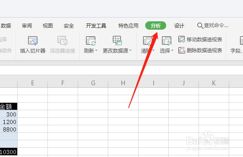Select column I header
The width and height of the screenshot is (243, 157).
point(154,83)
